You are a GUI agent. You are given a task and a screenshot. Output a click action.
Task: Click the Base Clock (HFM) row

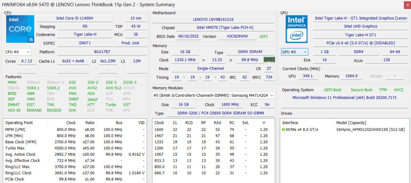point(75,142)
